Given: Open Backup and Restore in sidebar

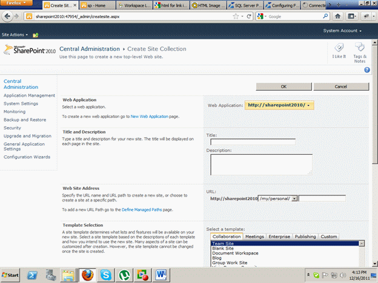Looking at the screenshot, I should tap(25, 120).
